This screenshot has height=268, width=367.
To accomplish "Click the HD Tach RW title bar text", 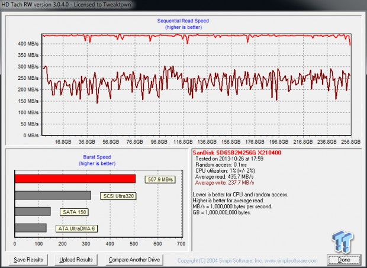I will click(x=66, y=5).
